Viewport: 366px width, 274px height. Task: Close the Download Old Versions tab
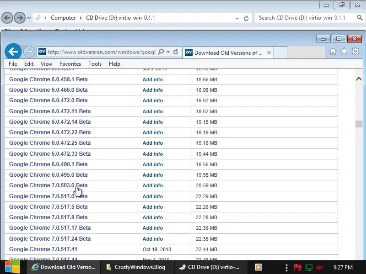click(x=269, y=53)
